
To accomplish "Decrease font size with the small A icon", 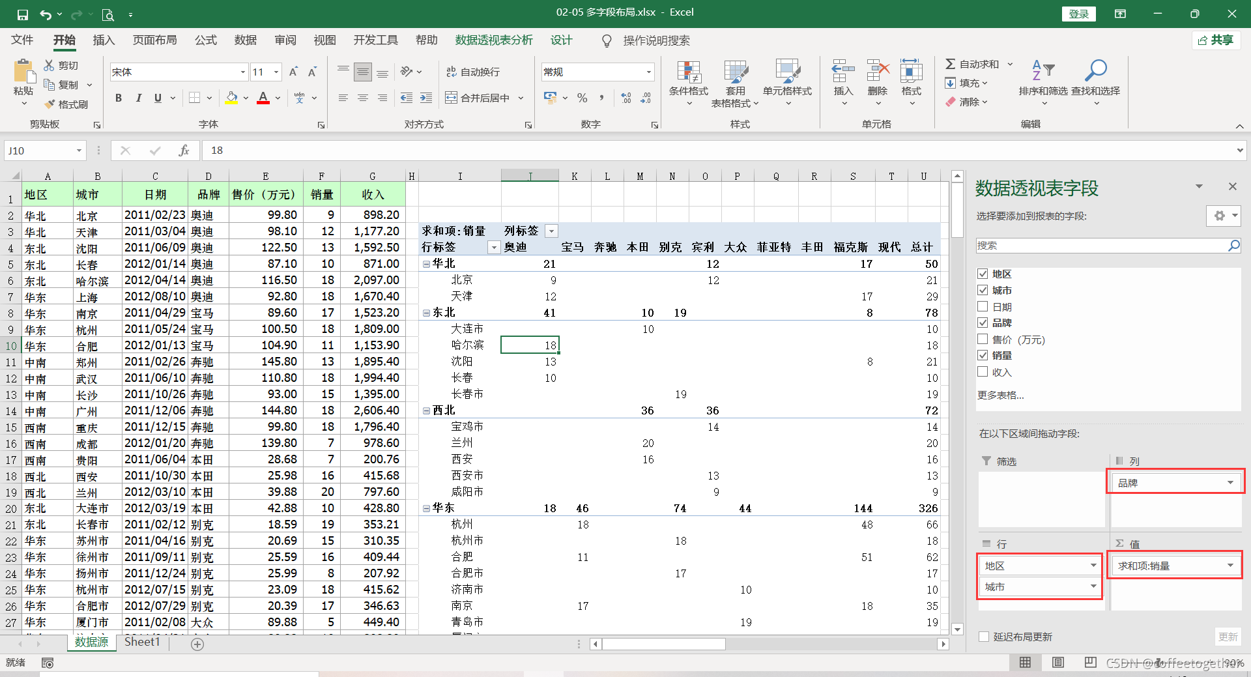I will pos(312,72).
